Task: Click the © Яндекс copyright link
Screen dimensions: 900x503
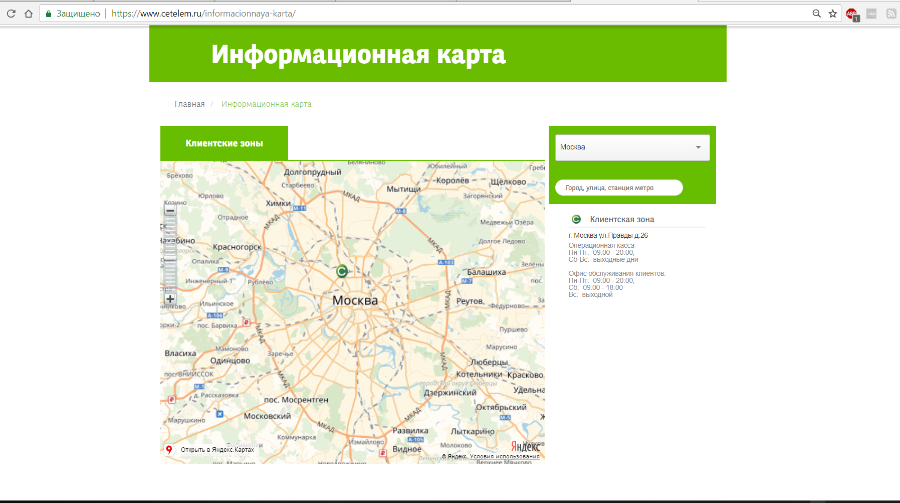Action: 454,456
